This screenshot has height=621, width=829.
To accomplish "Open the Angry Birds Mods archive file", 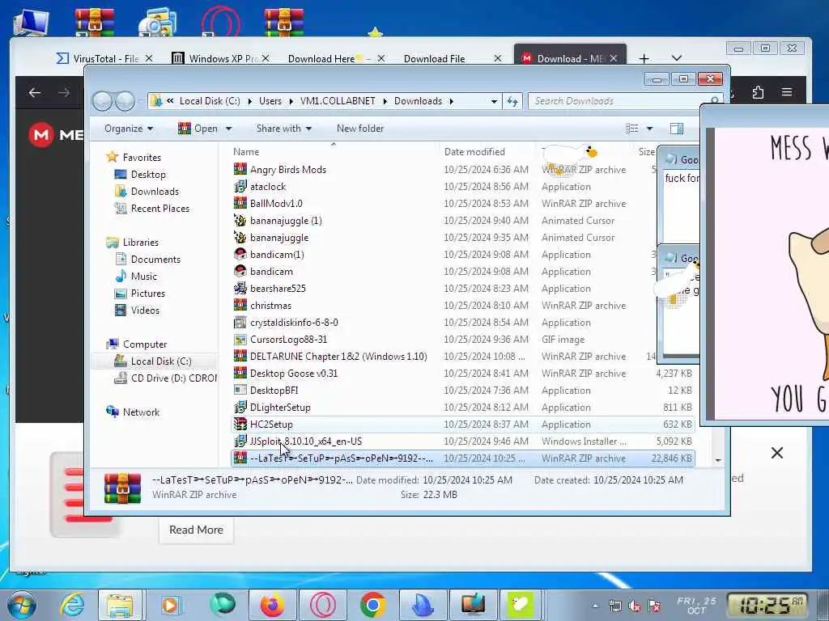I will (288, 170).
